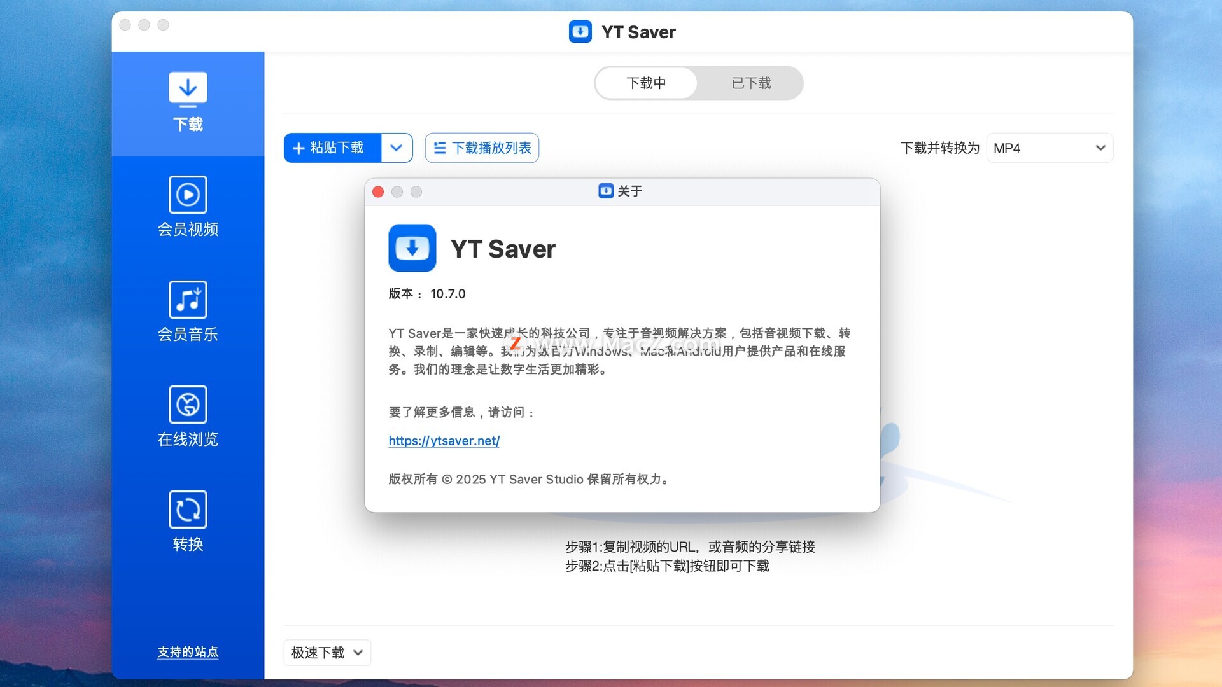The height and width of the screenshot is (687, 1222).
Task: Open 会员视频 member video section
Action: (x=188, y=207)
